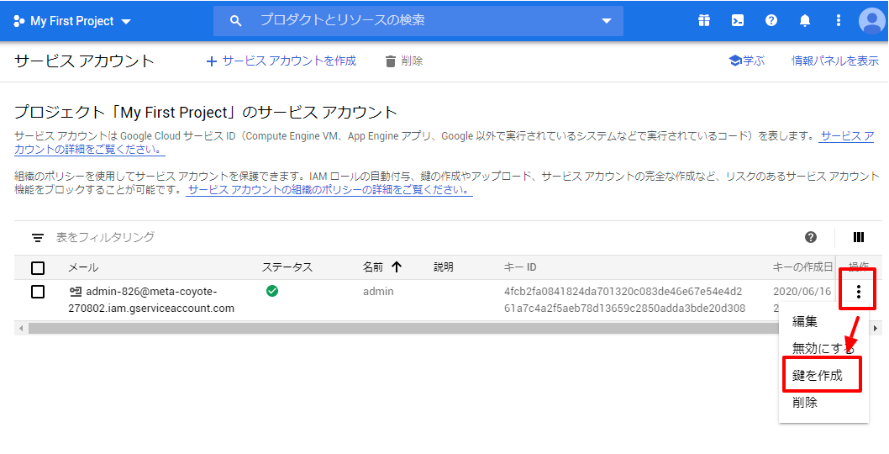Click the search magnifier icon
Image resolution: width=889 pixels, height=454 pixels.
[x=236, y=21]
